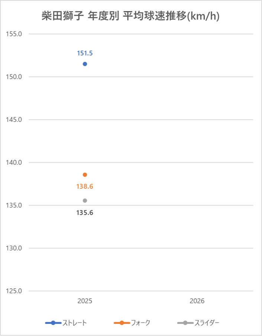Select the ストレート legend marker icon
Image resolution: width=262 pixels, height=336 pixels.
(x=53, y=323)
